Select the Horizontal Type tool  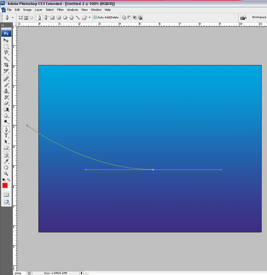(x=6, y=135)
